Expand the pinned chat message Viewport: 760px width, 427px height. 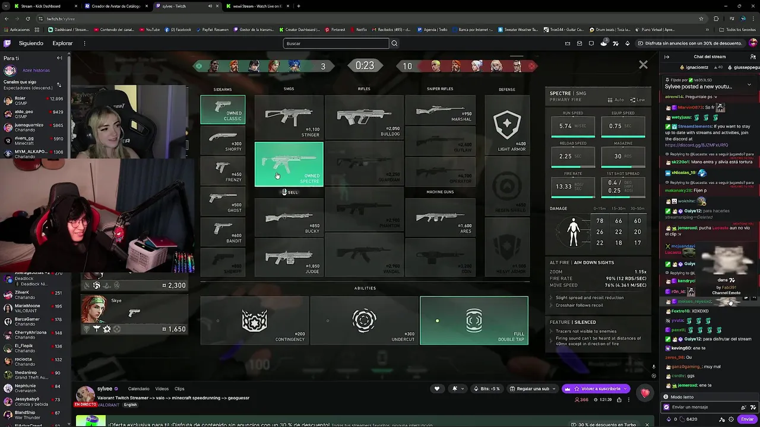(x=749, y=84)
